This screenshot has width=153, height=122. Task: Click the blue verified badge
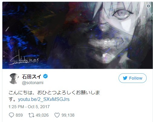click(45, 76)
